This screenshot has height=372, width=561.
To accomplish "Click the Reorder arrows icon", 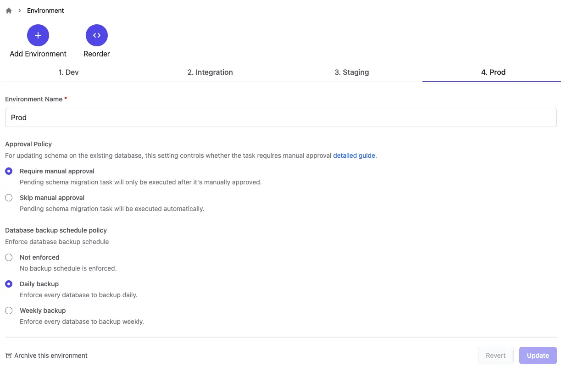I will pyautogui.click(x=97, y=35).
